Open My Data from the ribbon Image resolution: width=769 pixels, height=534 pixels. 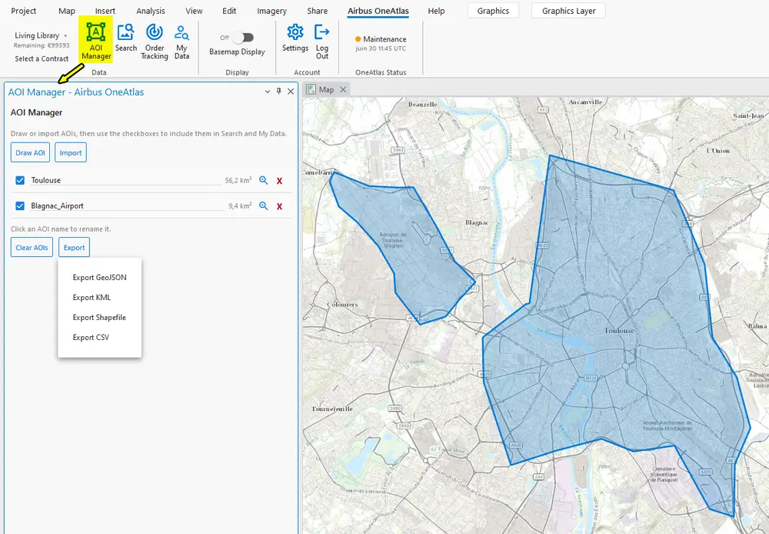coord(181,42)
